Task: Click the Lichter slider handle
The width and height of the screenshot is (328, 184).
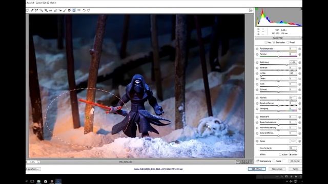Action: (x=261, y=76)
